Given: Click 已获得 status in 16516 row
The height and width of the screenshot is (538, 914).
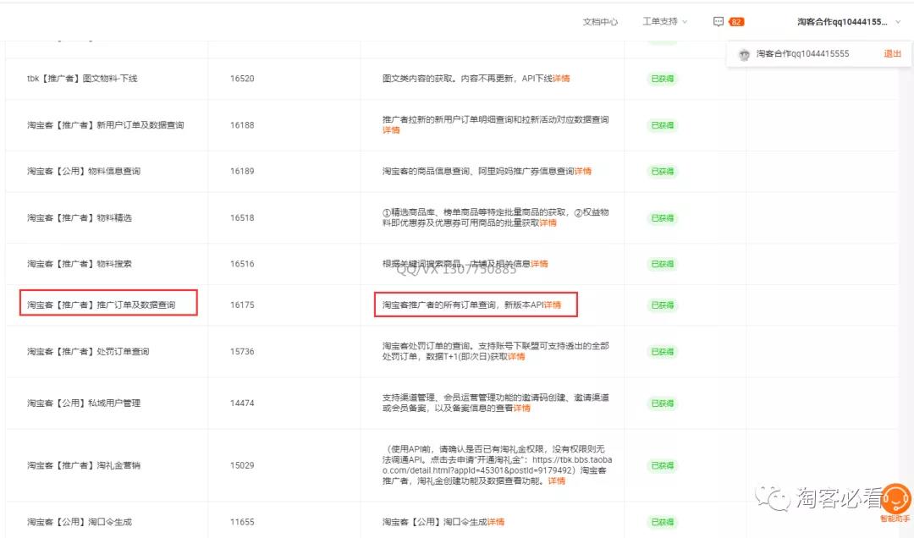Looking at the screenshot, I should coord(662,264).
